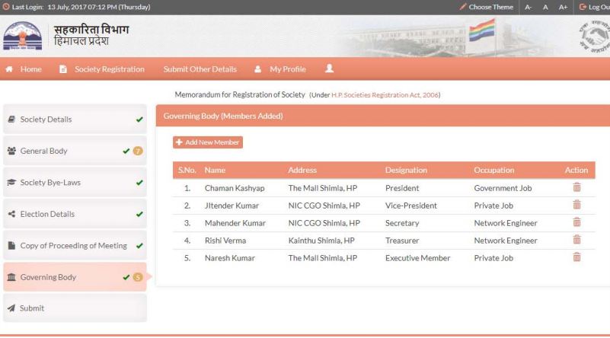This screenshot has height=338, width=610.
Task: Click the Society Bye-Laws graduation cap icon
Action: tap(11, 183)
